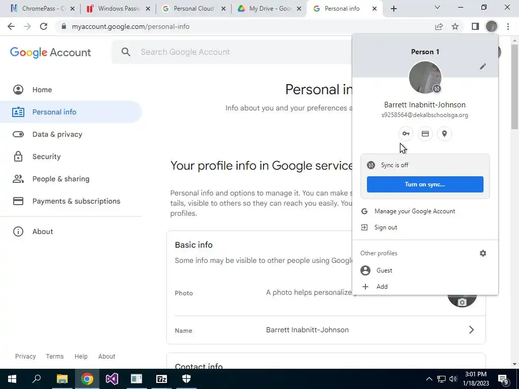The image size is (519, 389).
Task: Click the forward navigation arrow
Action: 27,26
